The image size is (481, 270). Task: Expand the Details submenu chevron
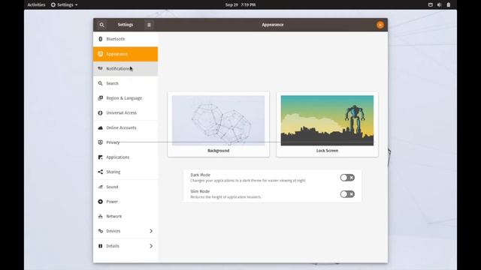click(x=151, y=246)
